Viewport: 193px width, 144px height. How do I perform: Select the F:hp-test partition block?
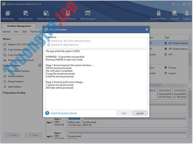click(165, 94)
